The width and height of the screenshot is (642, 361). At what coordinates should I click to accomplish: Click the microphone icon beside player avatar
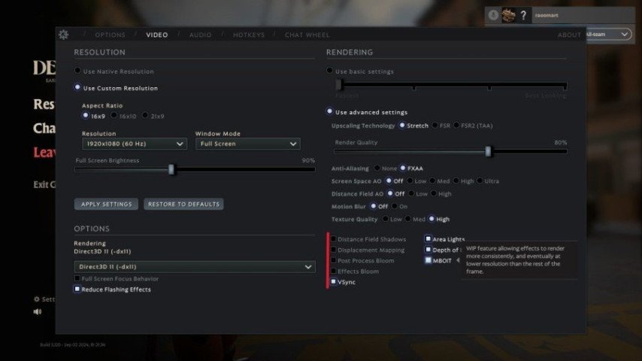click(493, 15)
